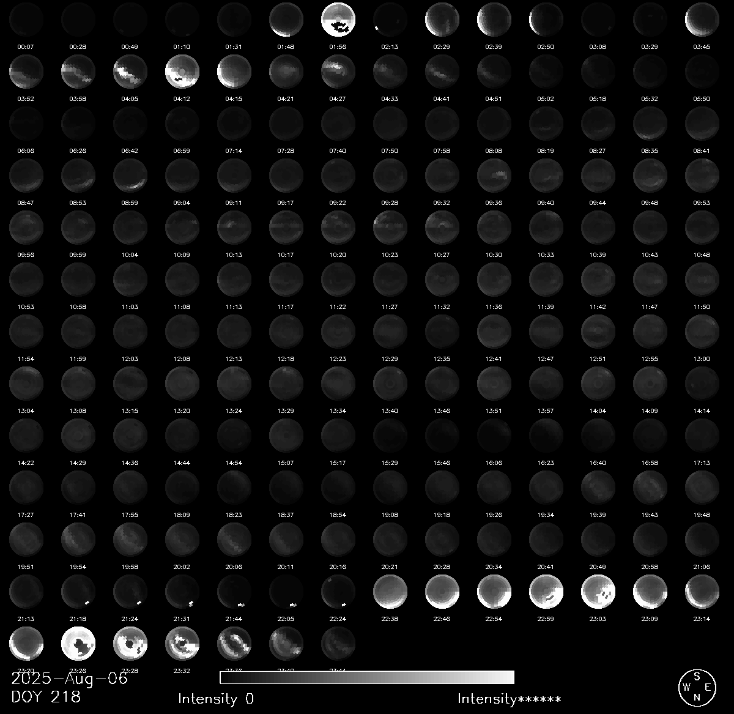Screen dimensions: 734x714
Task: Select the 08:59 image thumbnail
Action: point(130,176)
